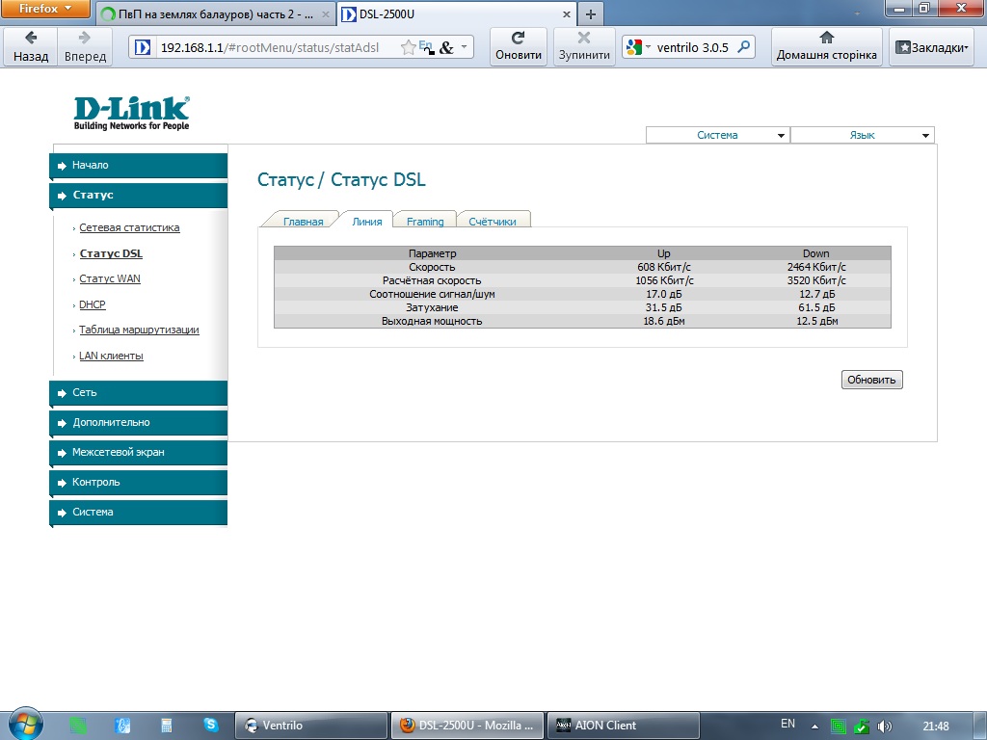Select the Линия tab
Viewport: 987px width, 740px height.
367,221
